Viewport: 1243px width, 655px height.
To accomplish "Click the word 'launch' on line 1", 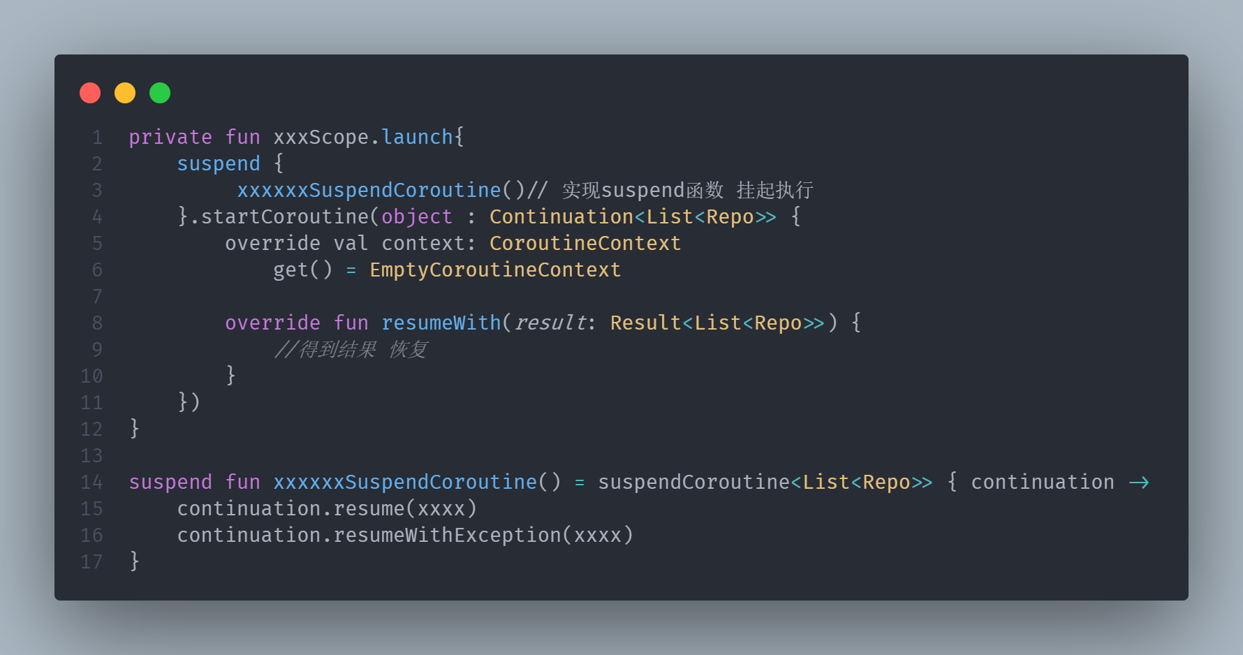I will pos(417,137).
